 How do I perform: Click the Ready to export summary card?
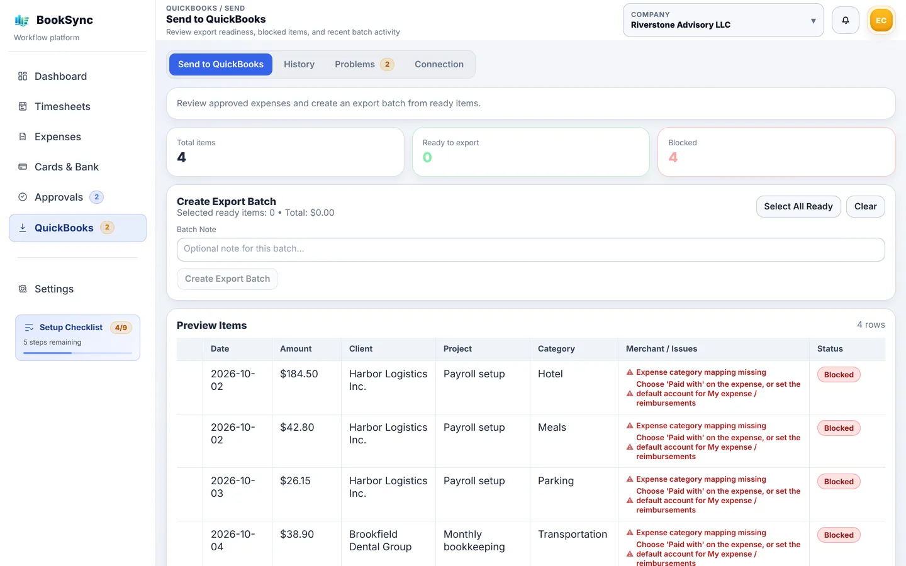(x=530, y=152)
